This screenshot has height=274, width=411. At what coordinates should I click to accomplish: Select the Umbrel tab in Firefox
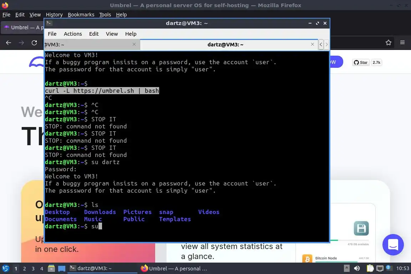point(22,27)
